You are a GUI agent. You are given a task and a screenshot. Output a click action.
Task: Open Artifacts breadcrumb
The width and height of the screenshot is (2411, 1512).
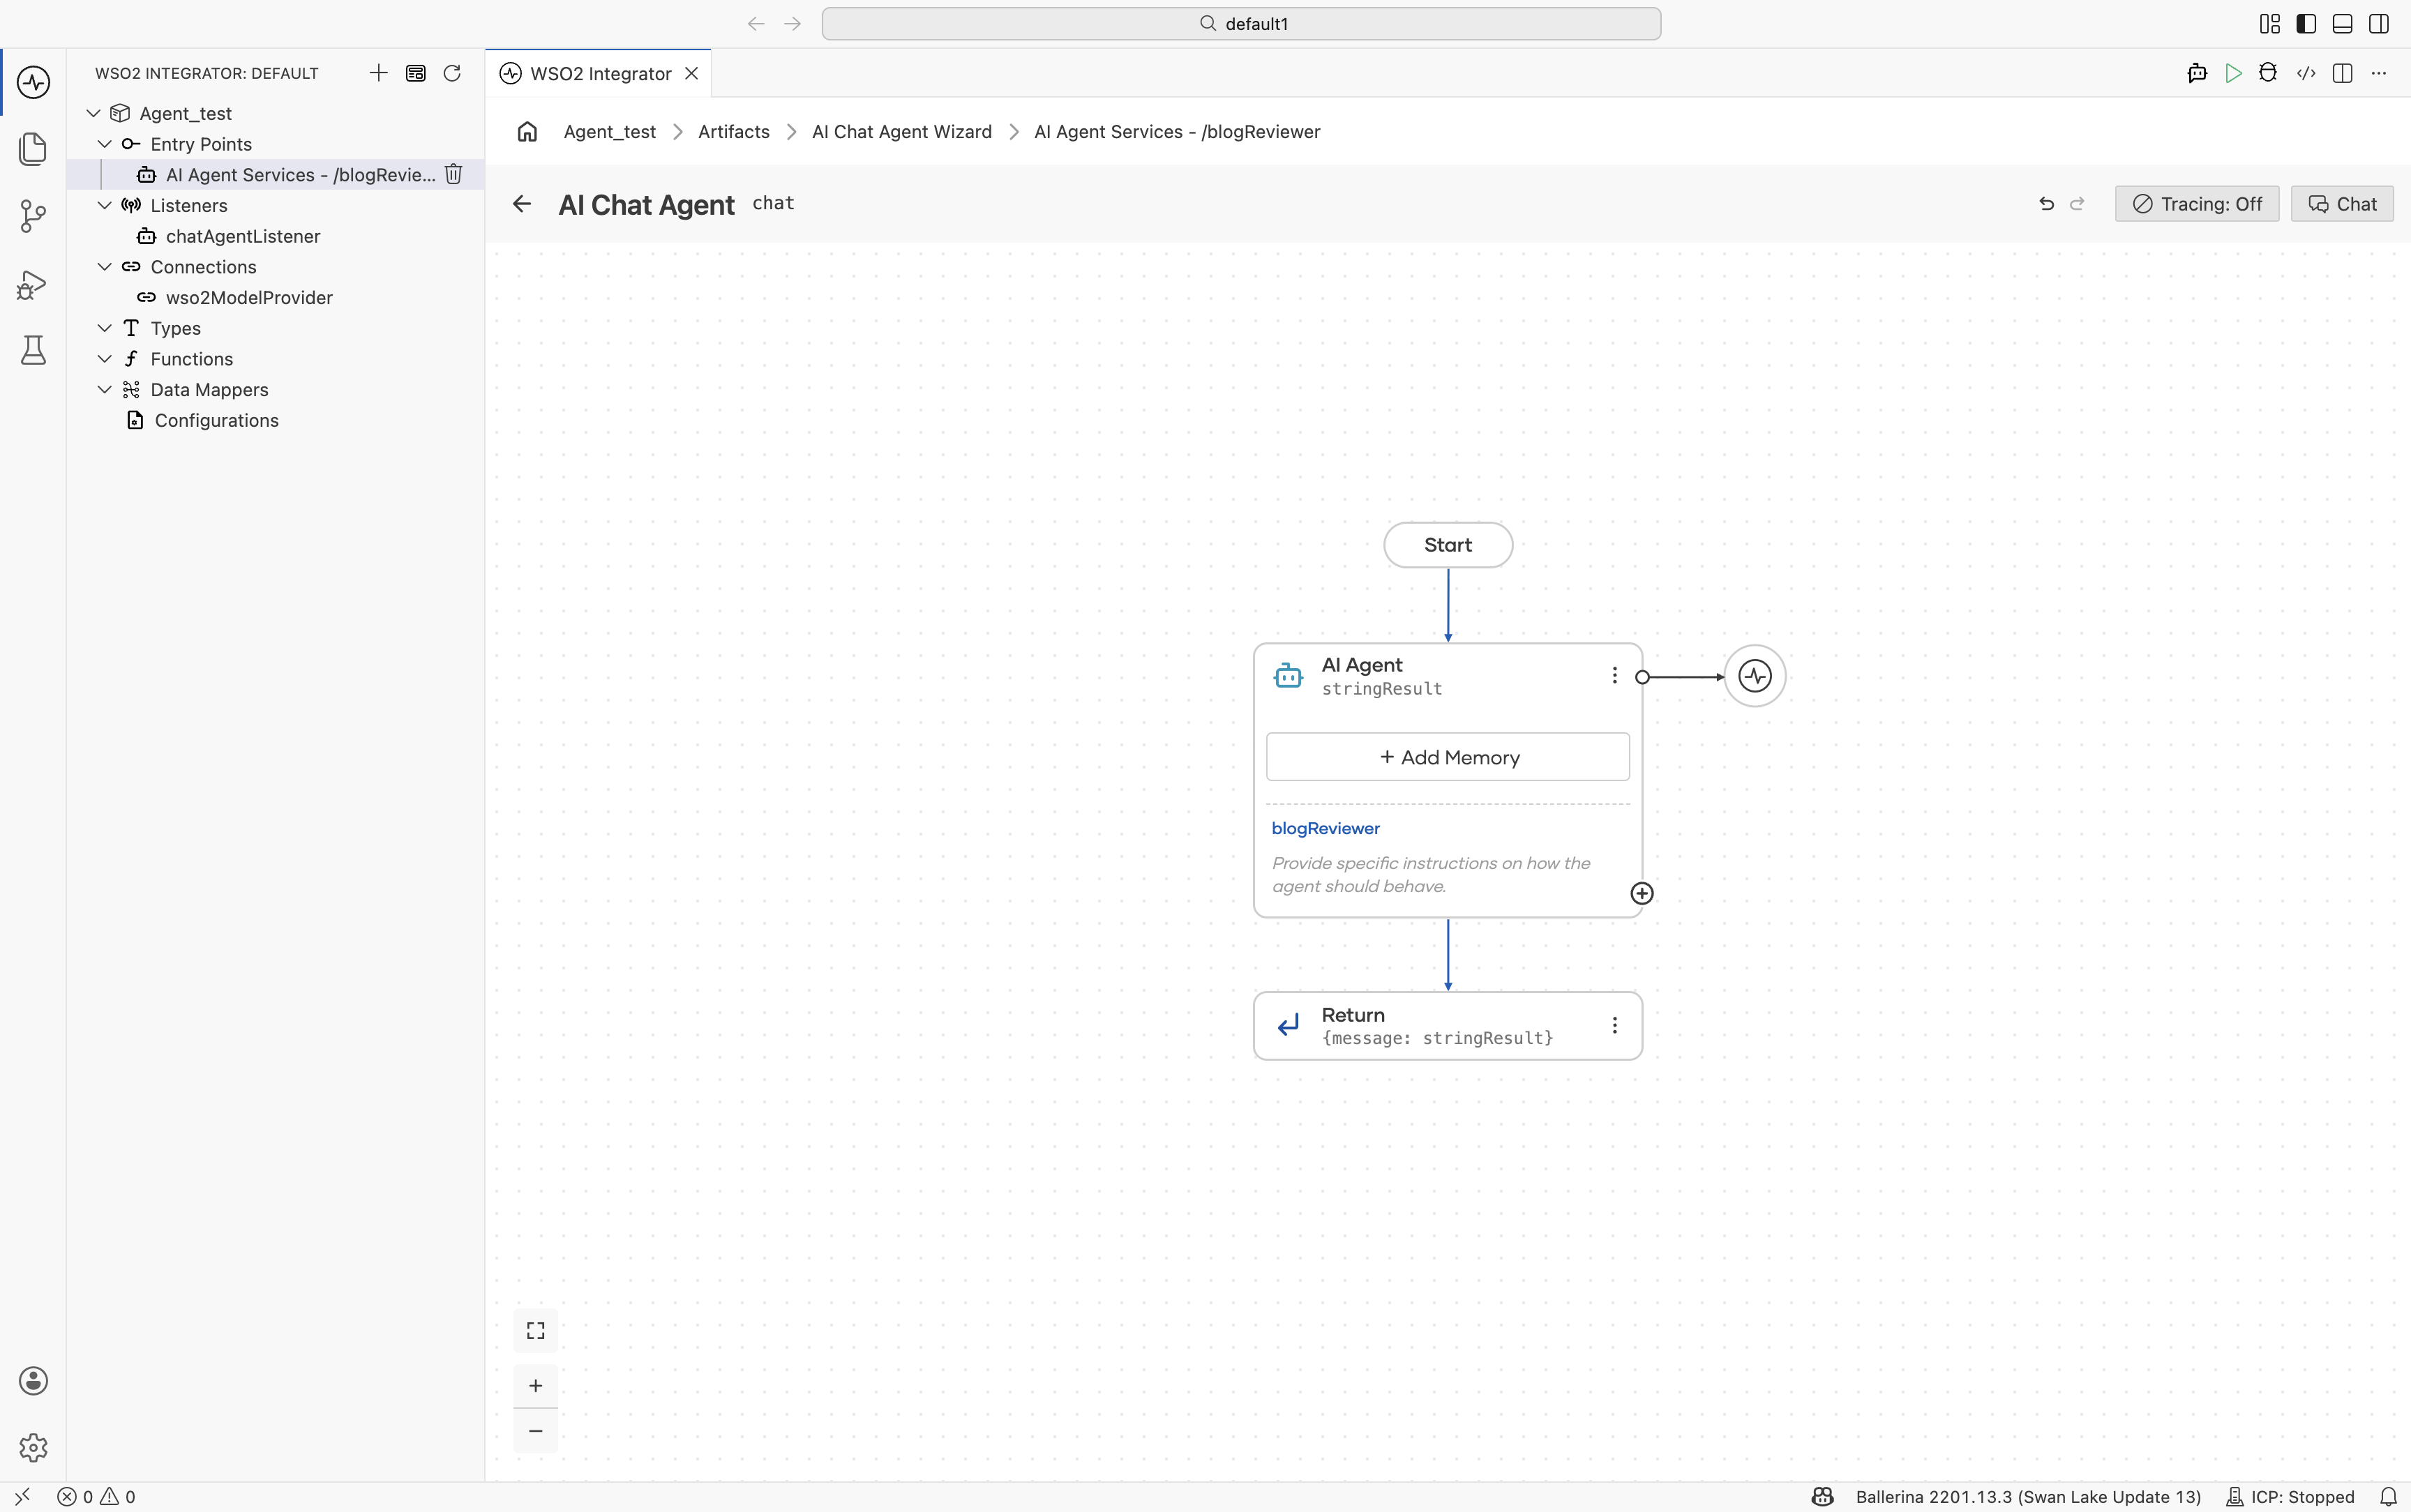pos(734,132)
